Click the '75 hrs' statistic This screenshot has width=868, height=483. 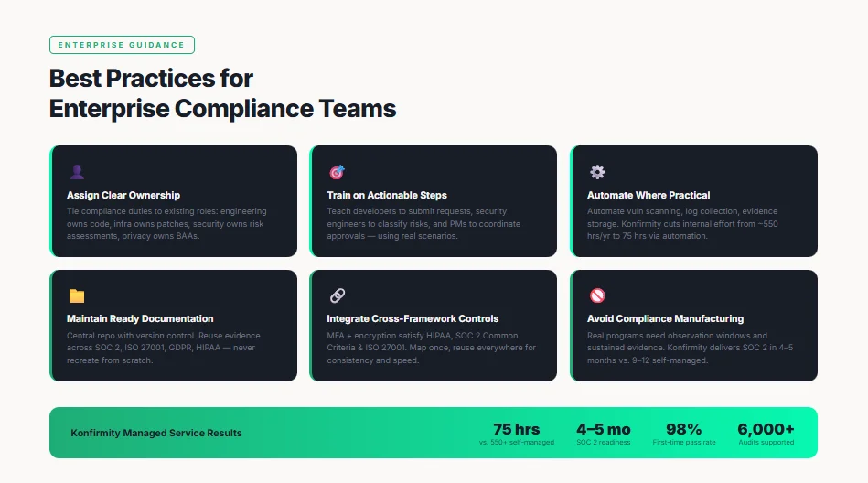point(516,429)
